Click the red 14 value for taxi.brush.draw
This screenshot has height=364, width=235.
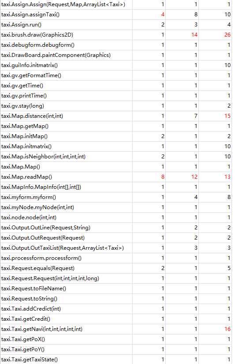pyautogui.click(x=194, y=35)
